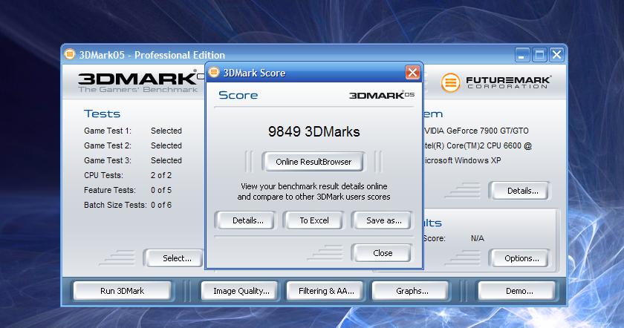
Task: Click 'Game Test 3:' label
Action: 108,160
